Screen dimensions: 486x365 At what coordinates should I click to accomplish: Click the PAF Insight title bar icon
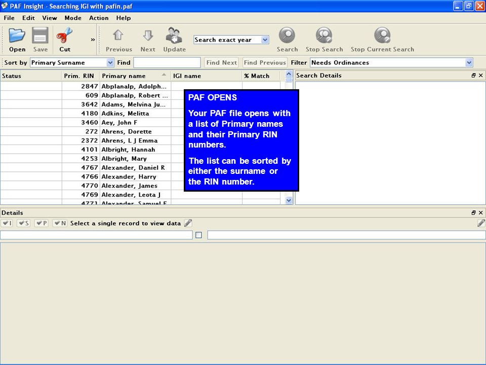(x=5, y=6)
